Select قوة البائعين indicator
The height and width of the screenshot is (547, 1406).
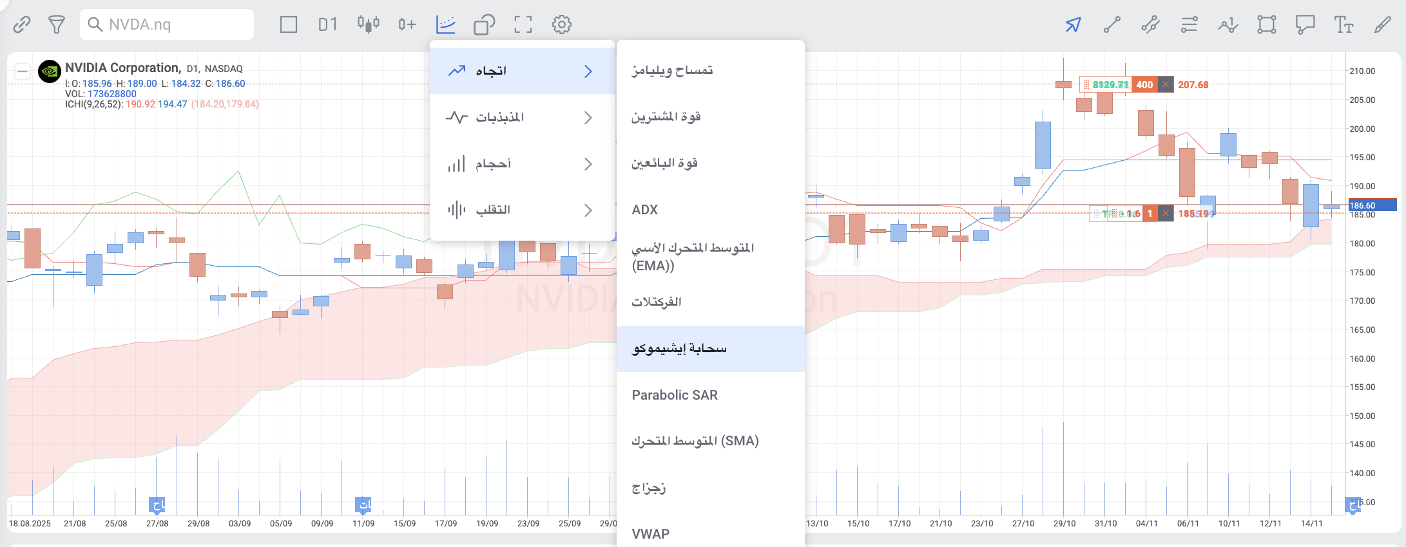pyautogui.click(x=711, y=163)
